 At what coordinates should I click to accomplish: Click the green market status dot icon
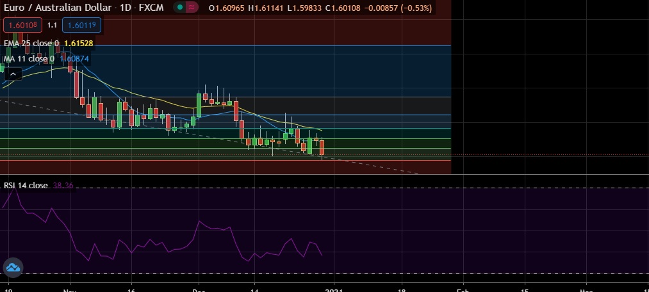(x=179, y=8)
